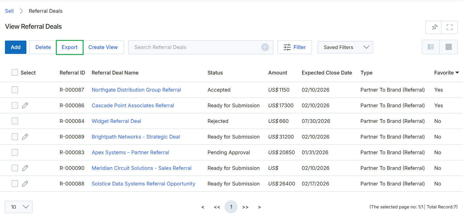The height and width of the screenshot is (220, 463).
Task: Click the R-000083 referral ID cell
Action: (x=72, y=152)
